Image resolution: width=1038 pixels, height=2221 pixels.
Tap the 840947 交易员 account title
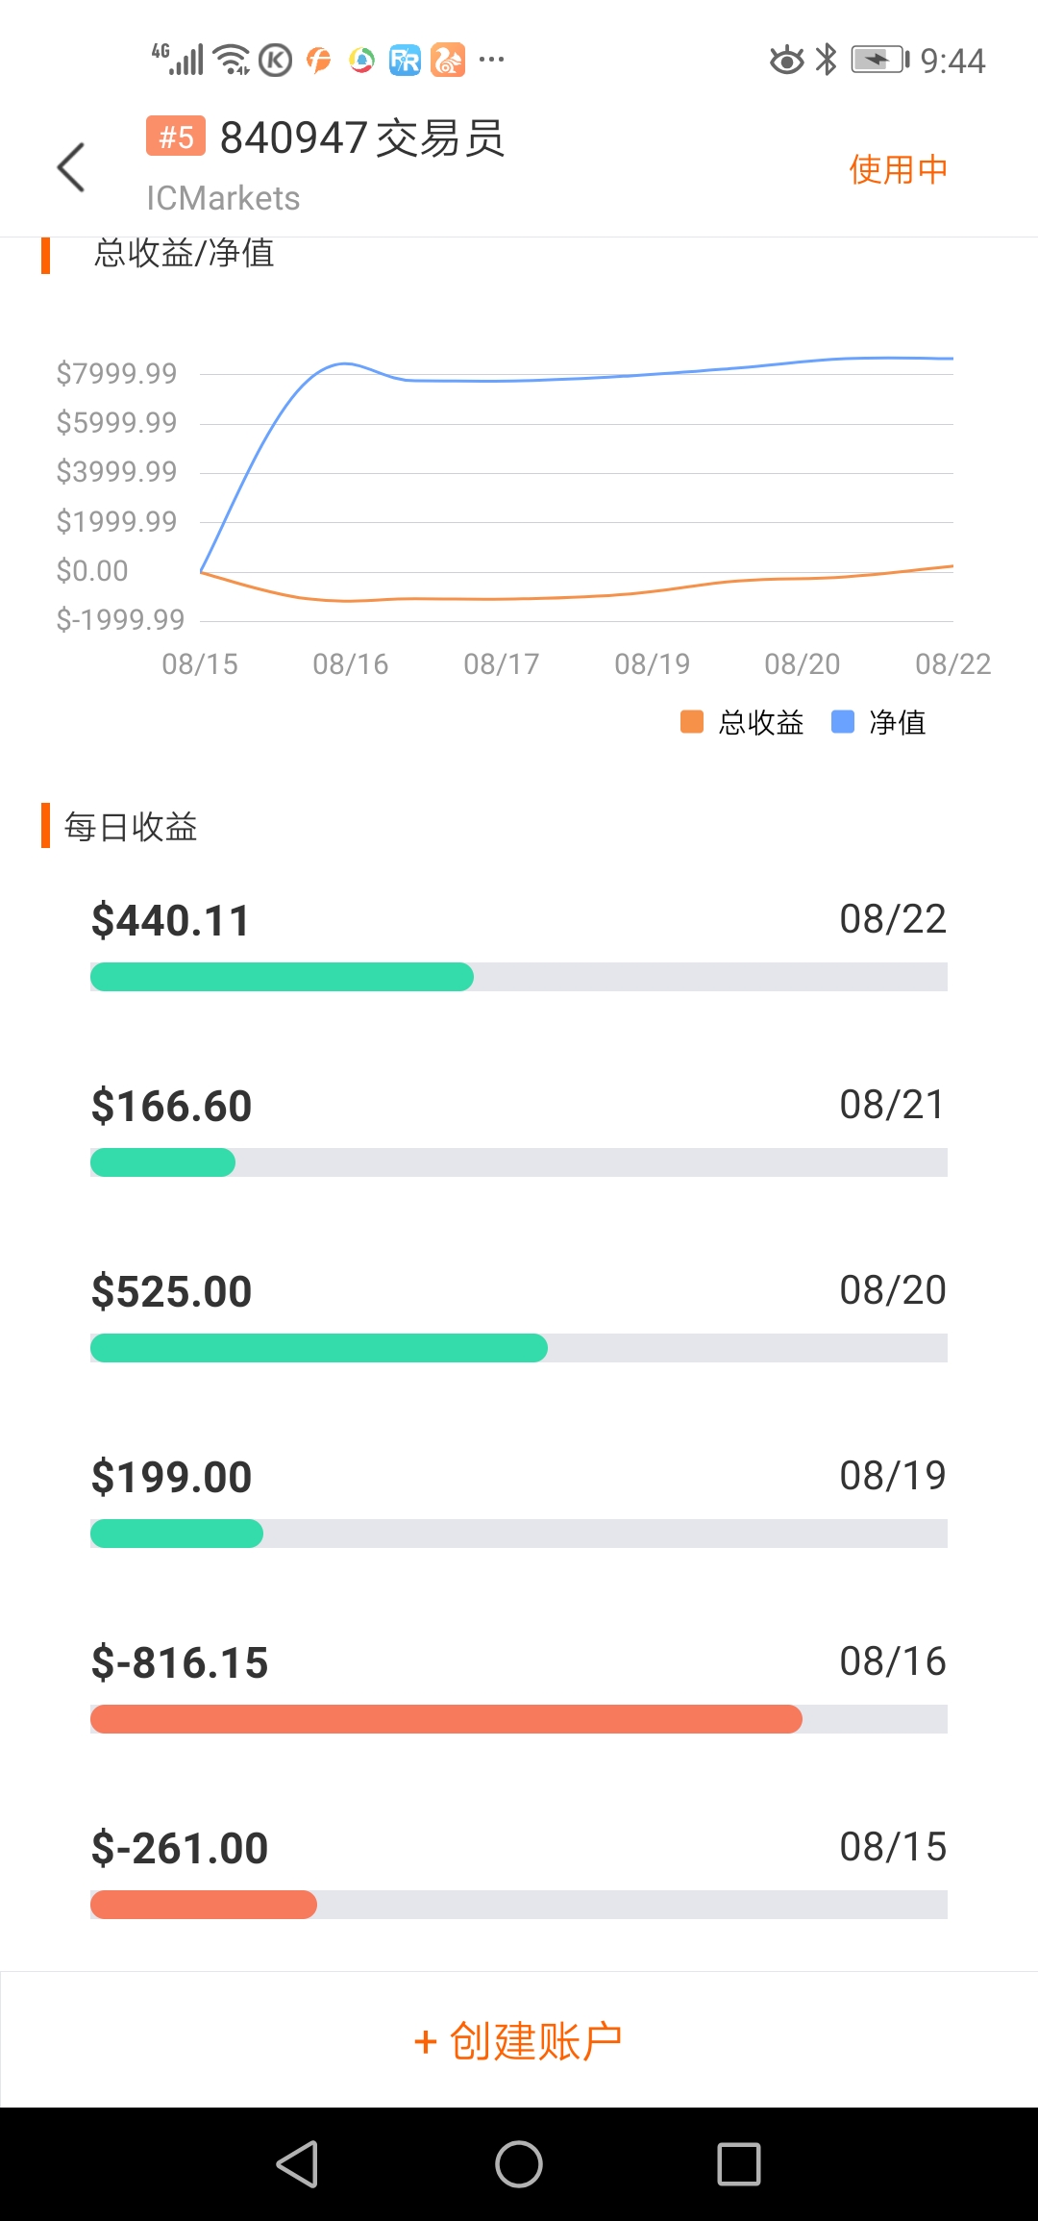362,137
